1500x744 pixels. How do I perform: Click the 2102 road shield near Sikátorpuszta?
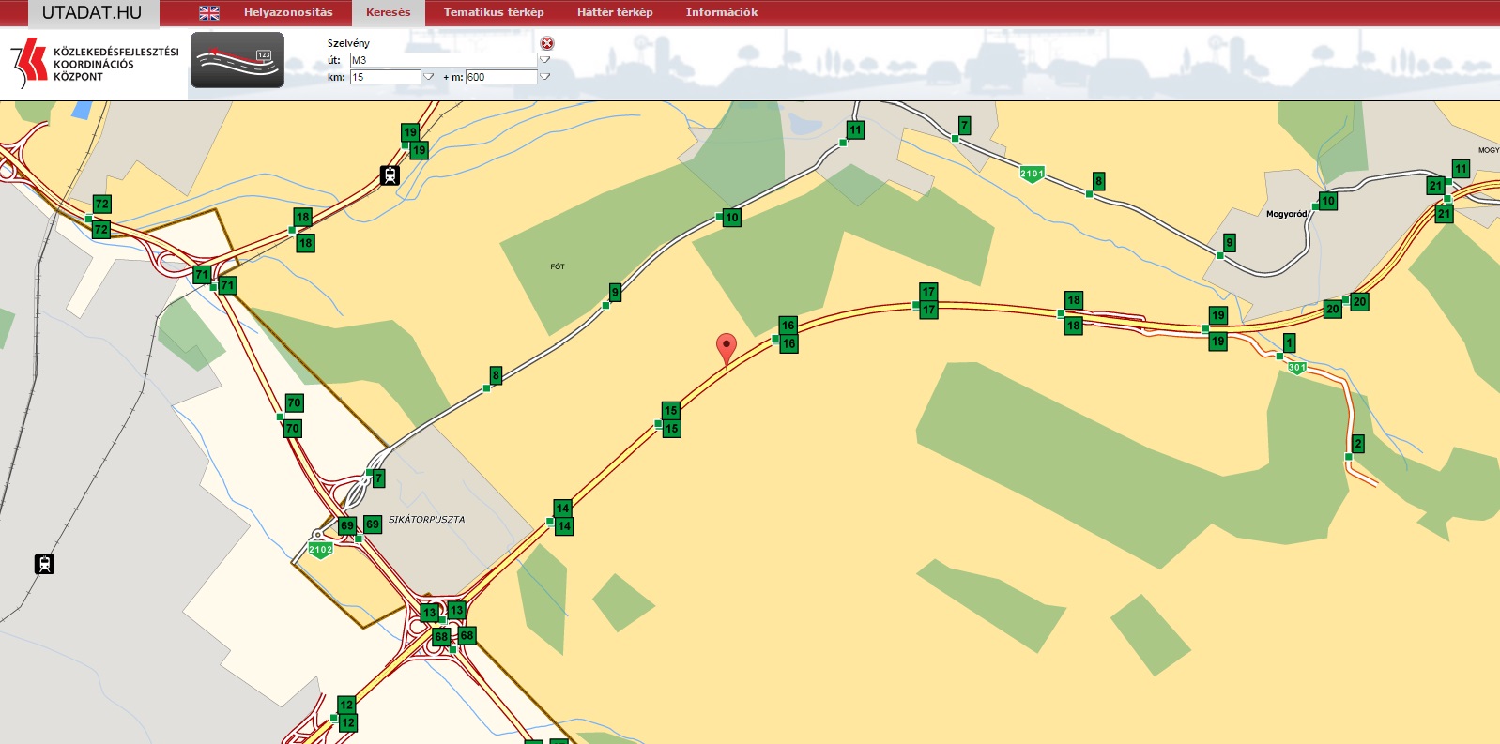click(x=320, y=549)
